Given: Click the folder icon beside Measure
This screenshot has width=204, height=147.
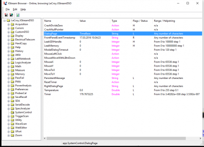Looking at the screenshot, I should click(12, 70).
